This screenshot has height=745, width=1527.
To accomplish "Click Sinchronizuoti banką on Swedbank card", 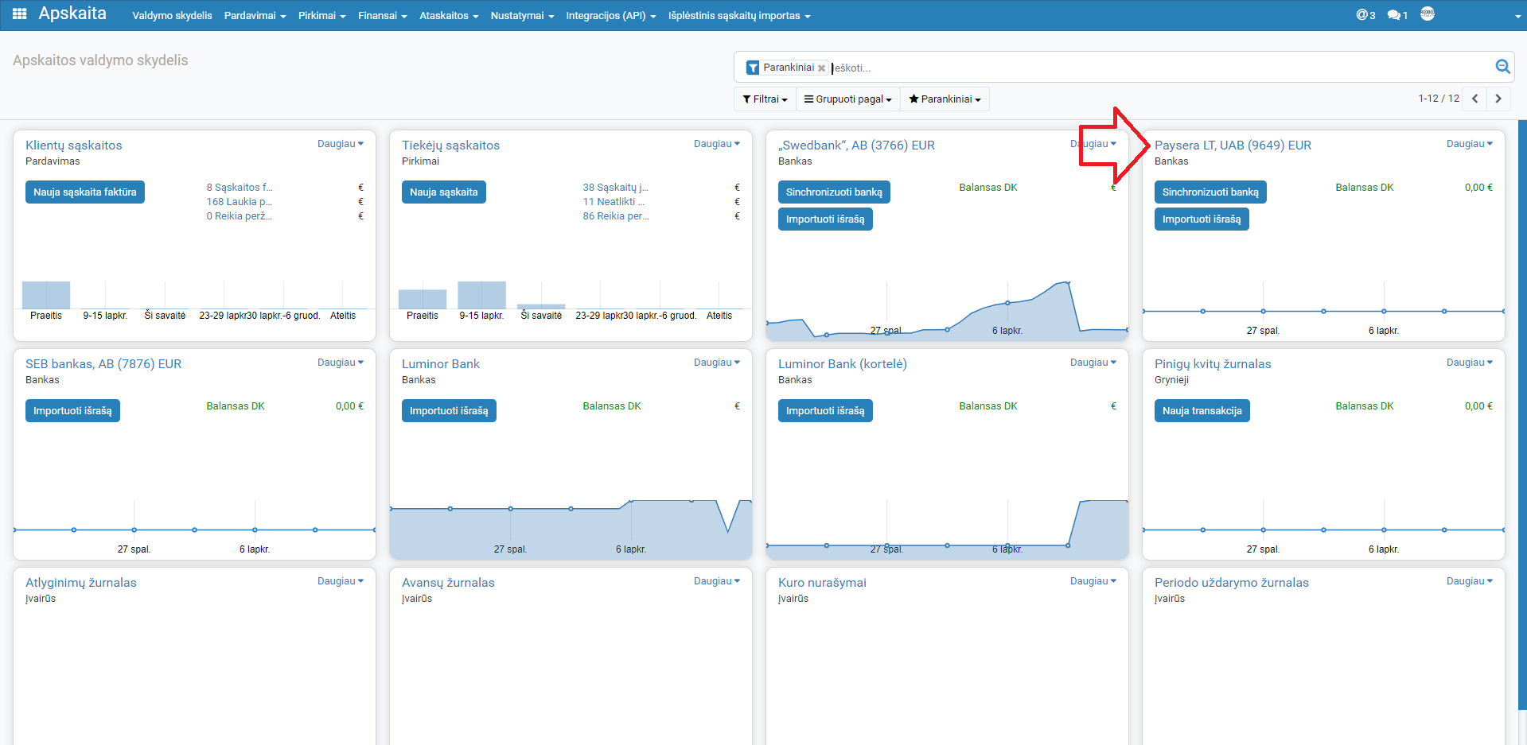I will click(x=834, y=192).
